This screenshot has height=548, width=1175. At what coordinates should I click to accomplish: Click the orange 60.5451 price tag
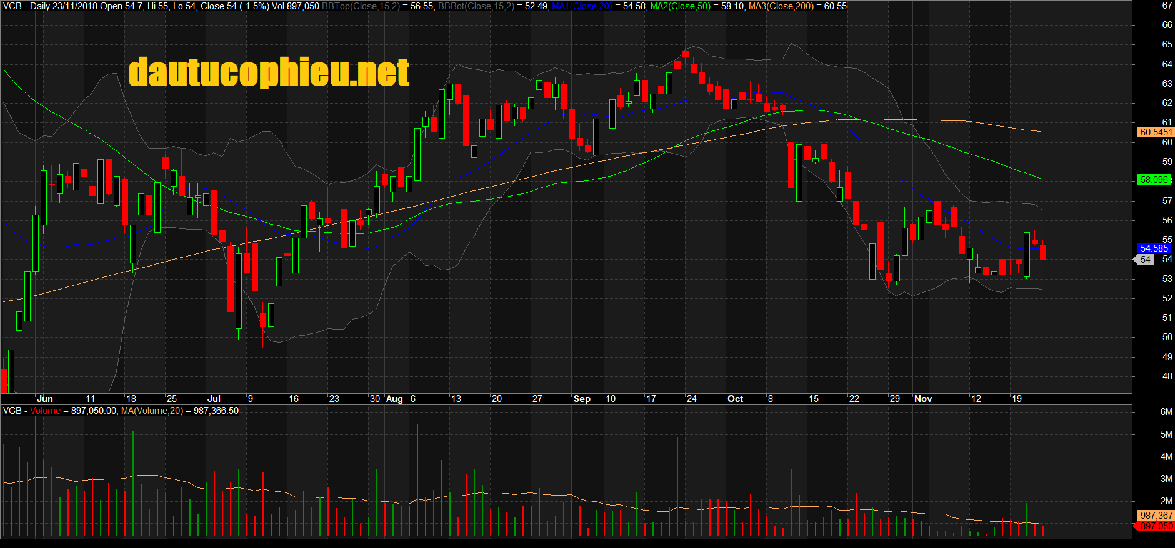tap(1156, 132)
